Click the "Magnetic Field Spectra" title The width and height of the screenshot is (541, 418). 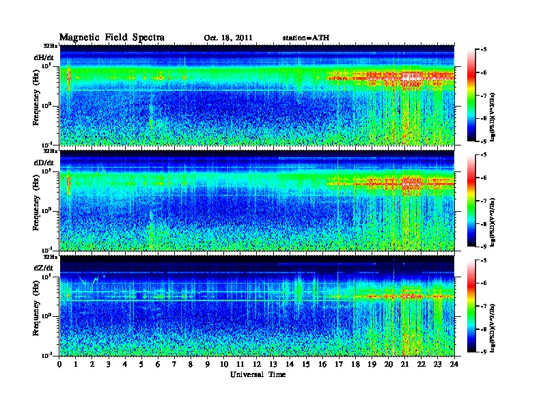click(112, 38)
